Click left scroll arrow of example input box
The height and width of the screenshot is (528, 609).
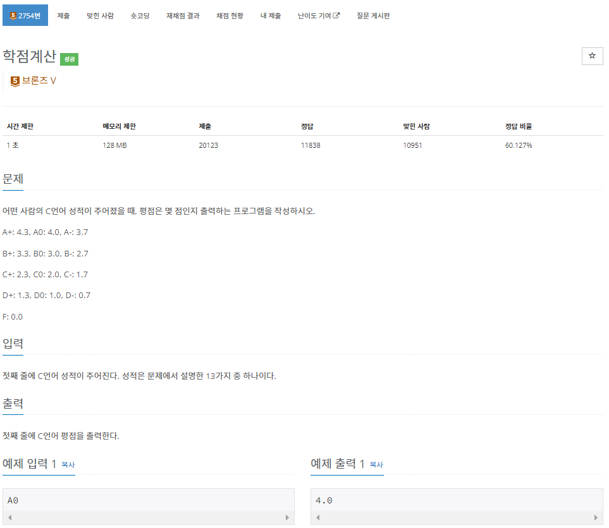pos(9,517)
